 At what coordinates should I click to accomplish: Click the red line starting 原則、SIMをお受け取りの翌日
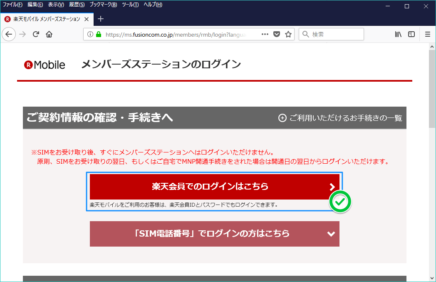pyautogui.click(x=213, y=162)
